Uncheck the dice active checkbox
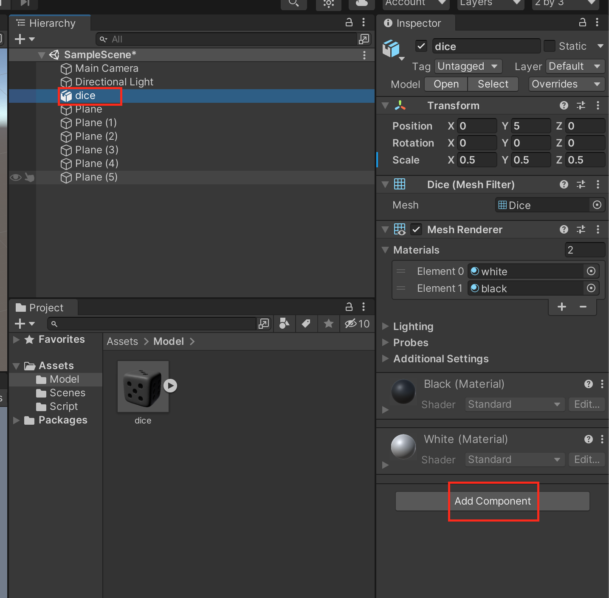The width and height of the screenshot is (609, 598). point(421,46)
